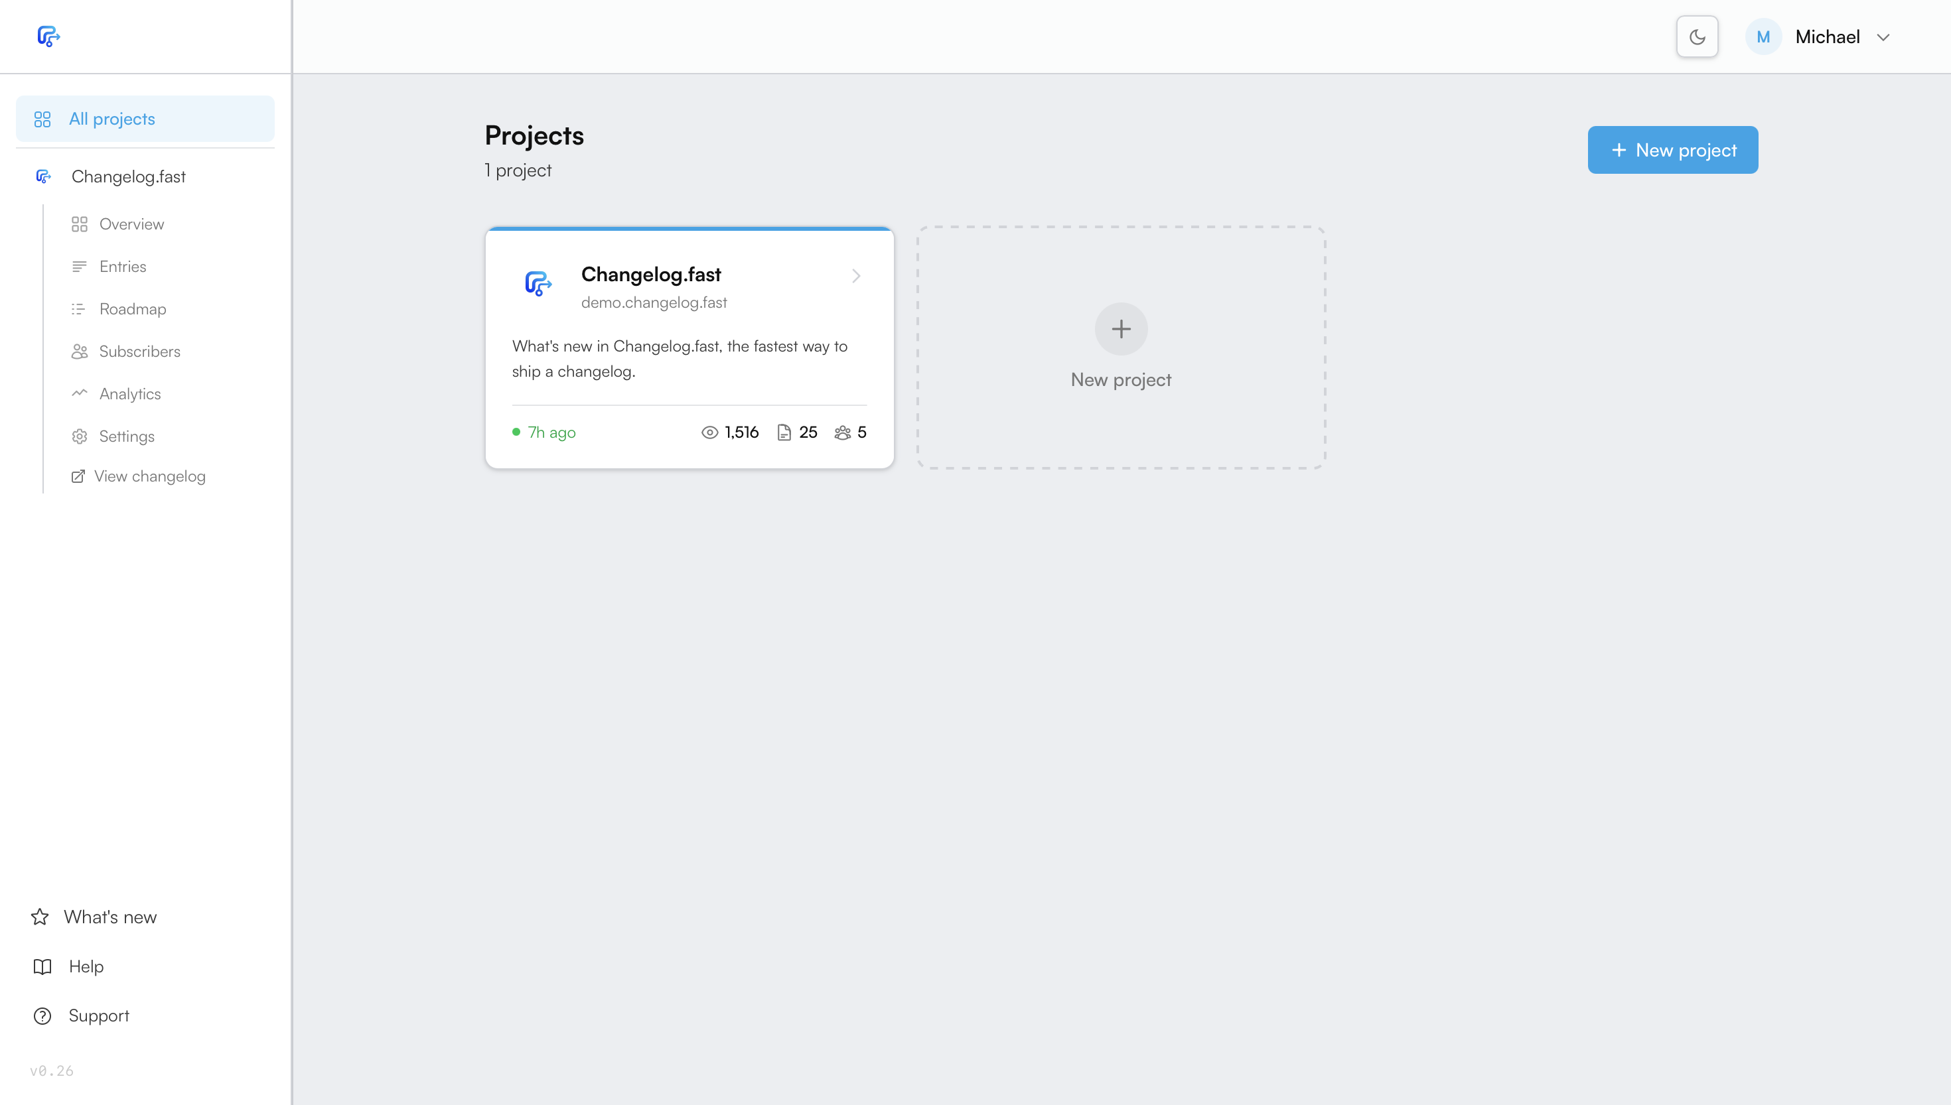Click the plus circle in dashed placeholder

tap(1120, 328)
